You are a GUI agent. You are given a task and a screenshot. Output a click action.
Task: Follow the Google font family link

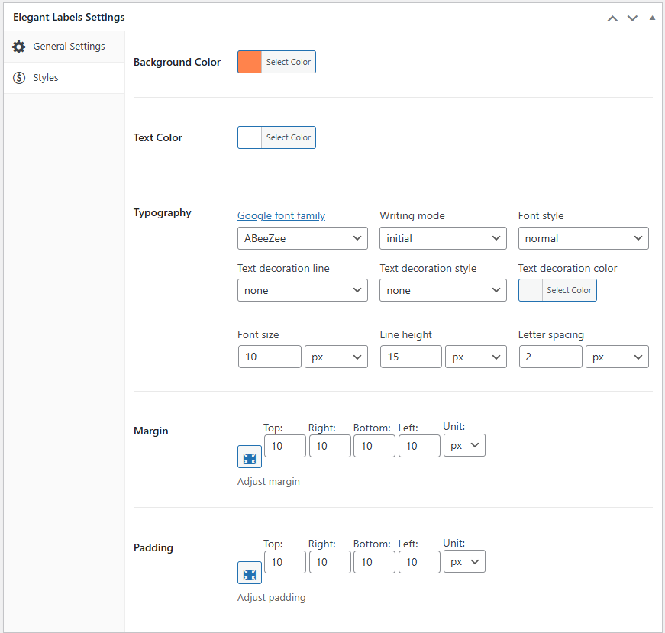281,216
